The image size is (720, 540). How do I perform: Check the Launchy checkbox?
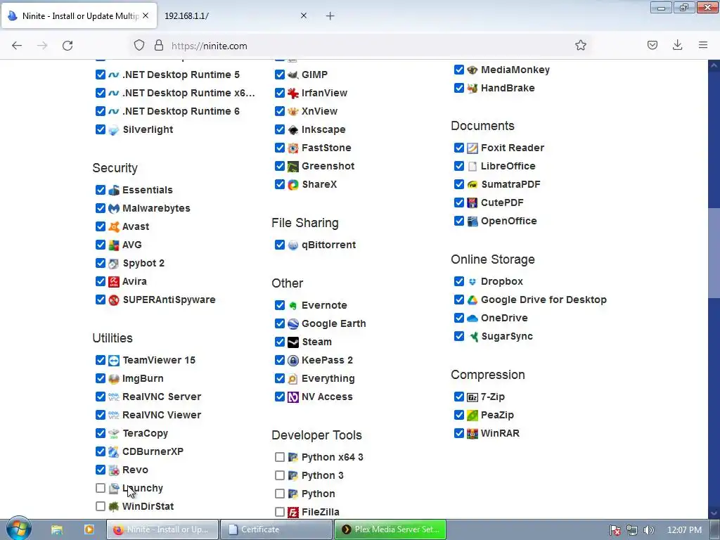(x=101, y=488)
